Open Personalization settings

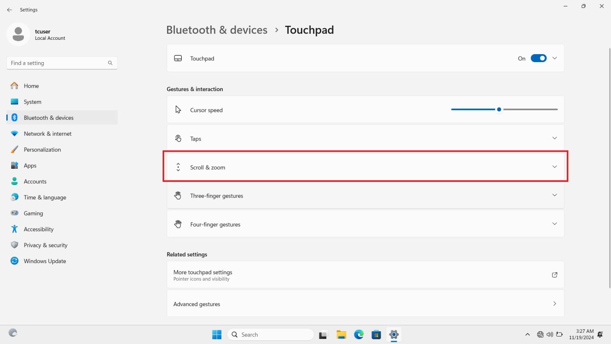click(x=42, y=149)
